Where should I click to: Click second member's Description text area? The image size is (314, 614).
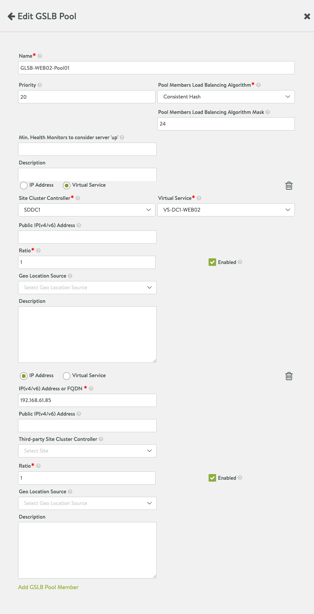click(x=87, y=550)
